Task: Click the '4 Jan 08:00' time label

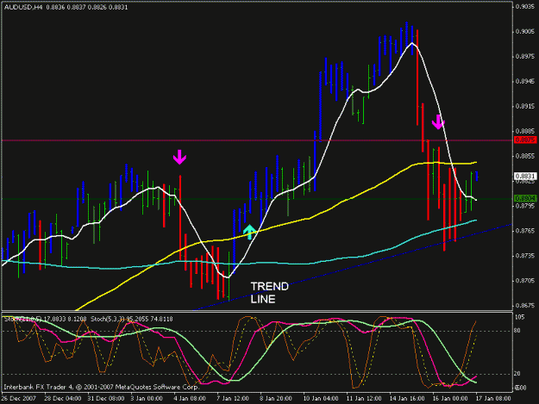Action: (x=190, y=399)
